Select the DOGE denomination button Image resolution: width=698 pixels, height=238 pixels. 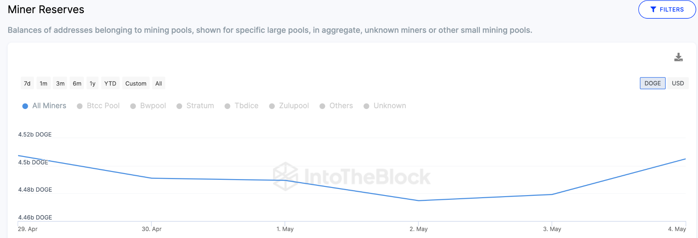coord(653,83)
